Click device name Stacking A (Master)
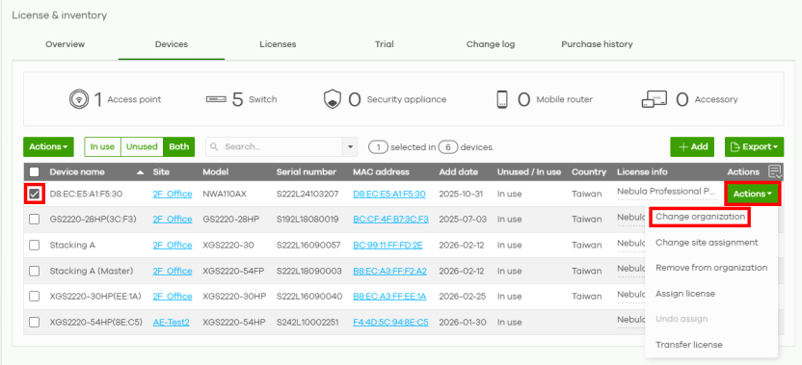The image size is (802, 365). [91, 271]
